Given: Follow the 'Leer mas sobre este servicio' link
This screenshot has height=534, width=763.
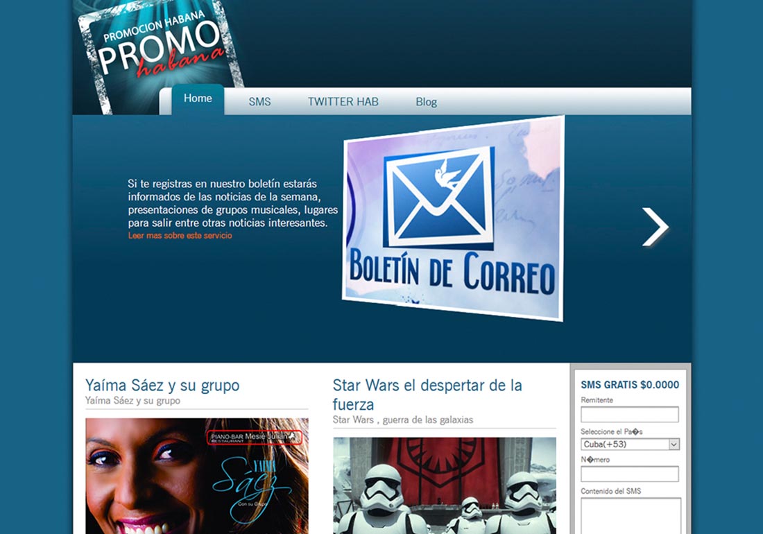Looking at the screenshot, I should click(180, 236).
